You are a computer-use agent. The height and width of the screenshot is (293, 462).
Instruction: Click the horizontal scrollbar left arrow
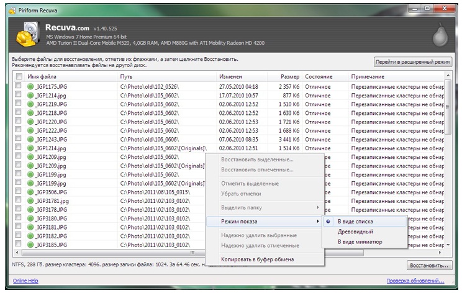point(17,253)
